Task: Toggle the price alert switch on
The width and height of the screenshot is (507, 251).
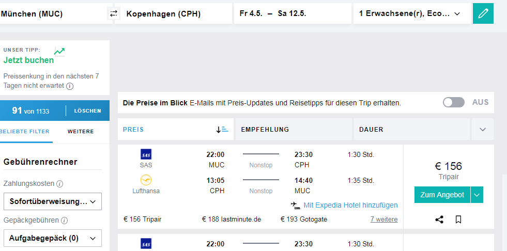Action: [x=454, y=102]
